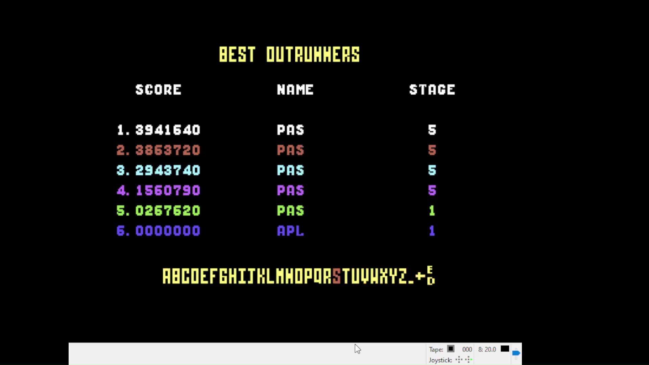The image size is (649, 365).
Task: Select letter Z in the alphabet row
Action: click(x=402, y=276)
